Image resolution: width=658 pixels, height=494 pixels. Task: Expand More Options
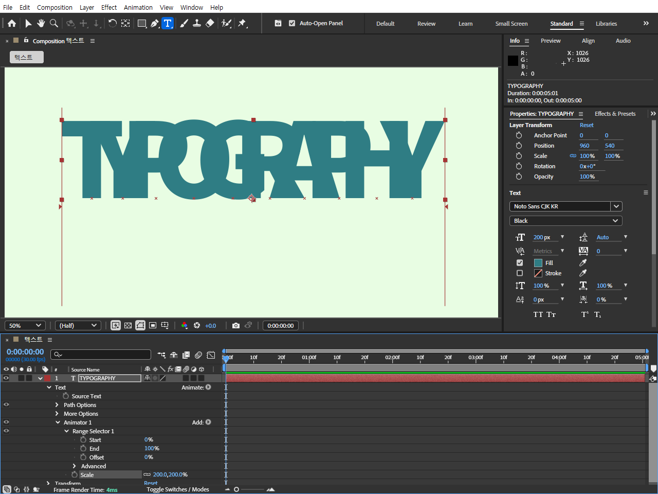pyautogui.click(x=57, y=414)
